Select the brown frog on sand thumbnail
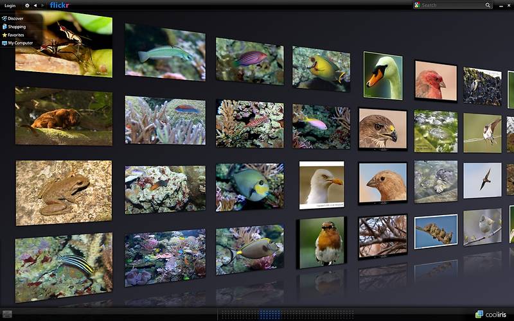This screenshot has width=514, height=321. click(x=64, y=192)
